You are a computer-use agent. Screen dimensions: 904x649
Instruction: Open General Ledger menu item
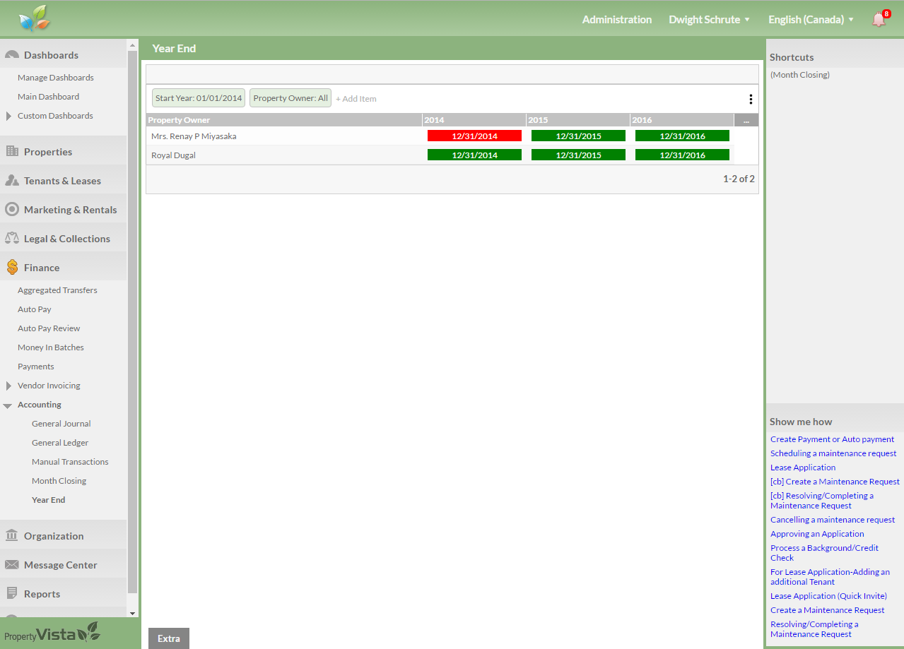point(59,443)
